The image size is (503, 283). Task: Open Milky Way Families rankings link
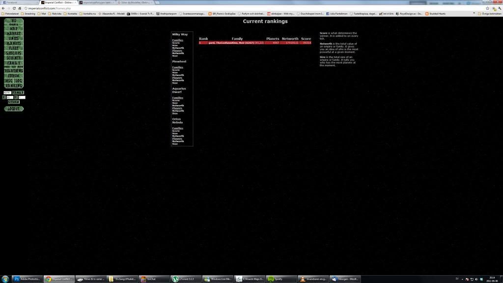[177, 40]
